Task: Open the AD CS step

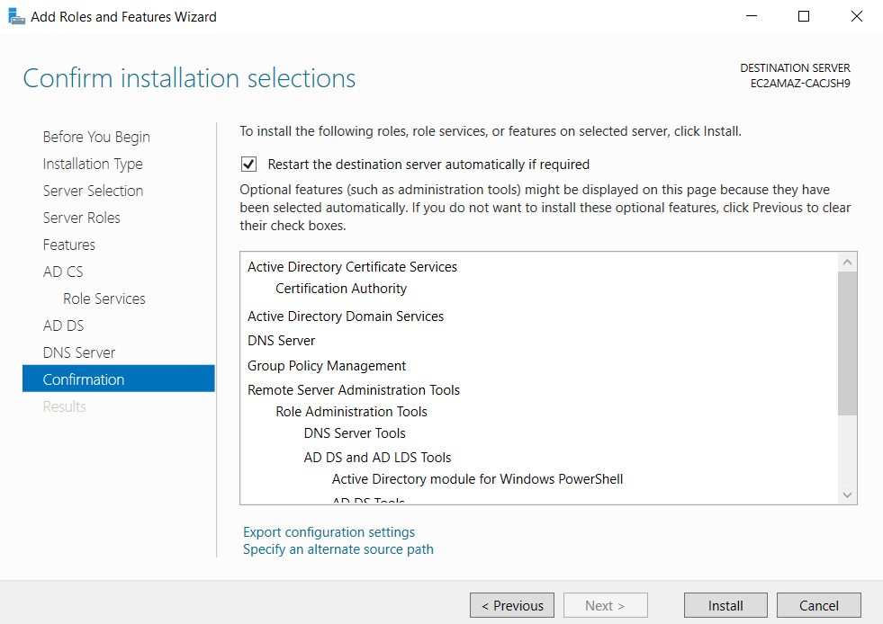Action: point(63,272)
